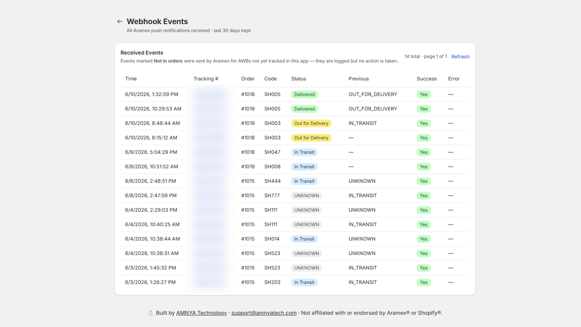The image size is (581, 327).
Task: Click the Tracking # column header
Action: coord(206,79)
